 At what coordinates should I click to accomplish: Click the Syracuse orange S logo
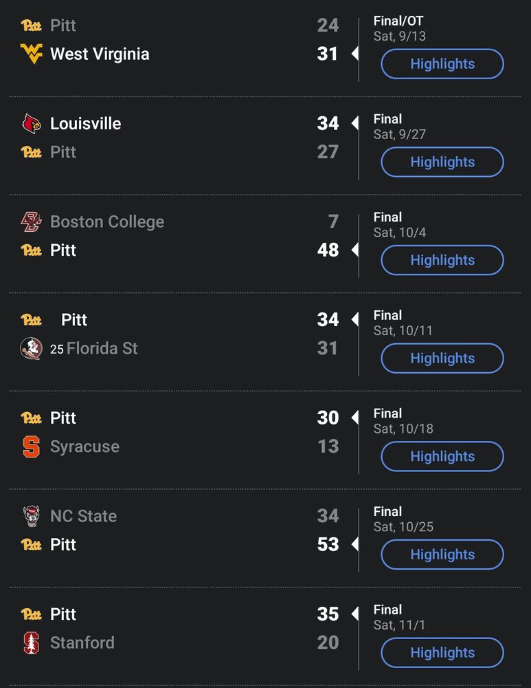32,447
